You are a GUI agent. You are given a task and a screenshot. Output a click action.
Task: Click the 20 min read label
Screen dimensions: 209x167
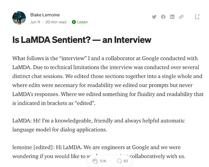[56, 22]
